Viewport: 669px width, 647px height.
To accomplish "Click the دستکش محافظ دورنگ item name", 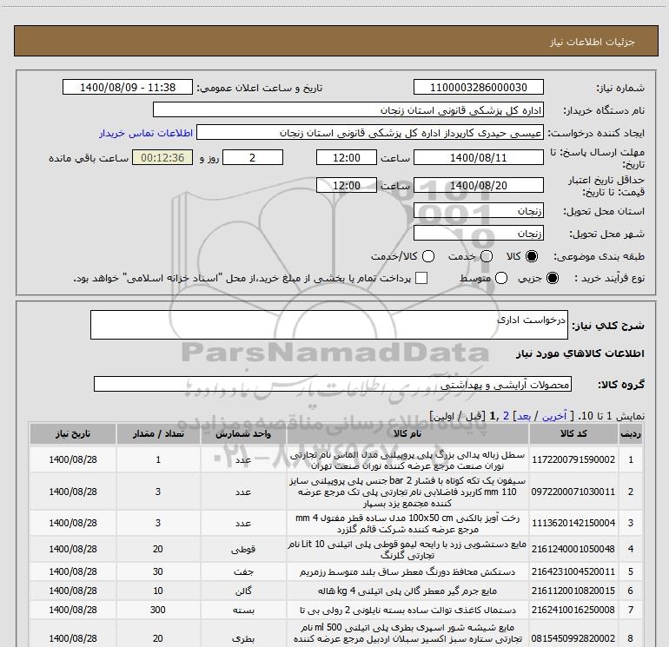I will pyautogui.click(x=407, y=572).
